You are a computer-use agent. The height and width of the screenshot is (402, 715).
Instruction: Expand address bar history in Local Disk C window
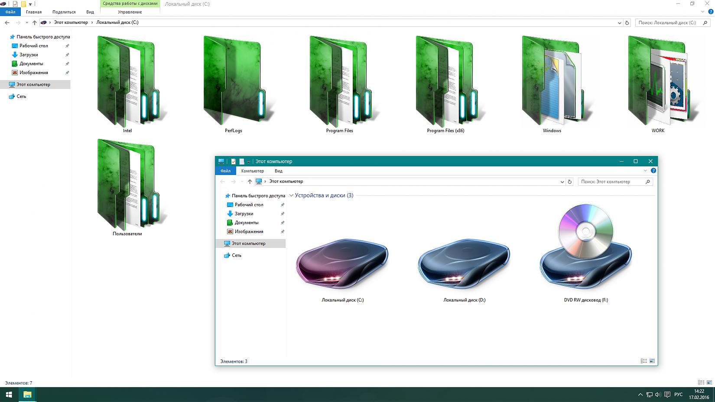[619, 23]
